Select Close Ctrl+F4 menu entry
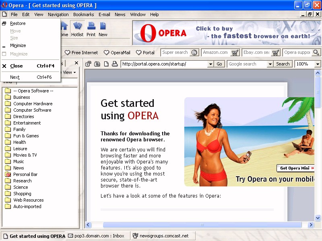This screenshot has width=322, height=241. tap(31, 66)
